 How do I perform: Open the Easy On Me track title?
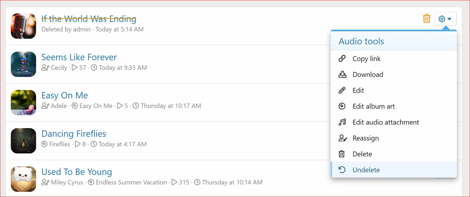(64, 95)
